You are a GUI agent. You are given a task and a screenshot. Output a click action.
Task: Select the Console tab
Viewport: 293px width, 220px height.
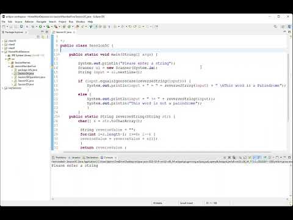(107, 158)
